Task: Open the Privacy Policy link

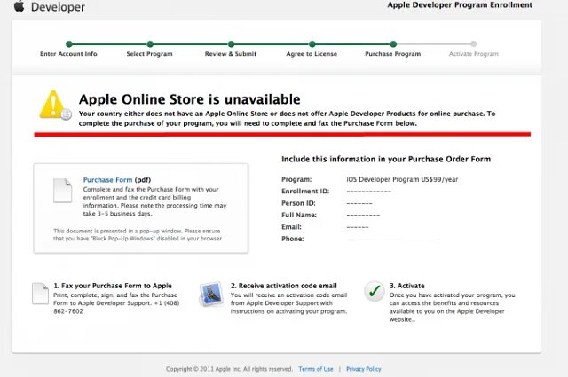Action: pyautogui.click(x=364, y=369)
